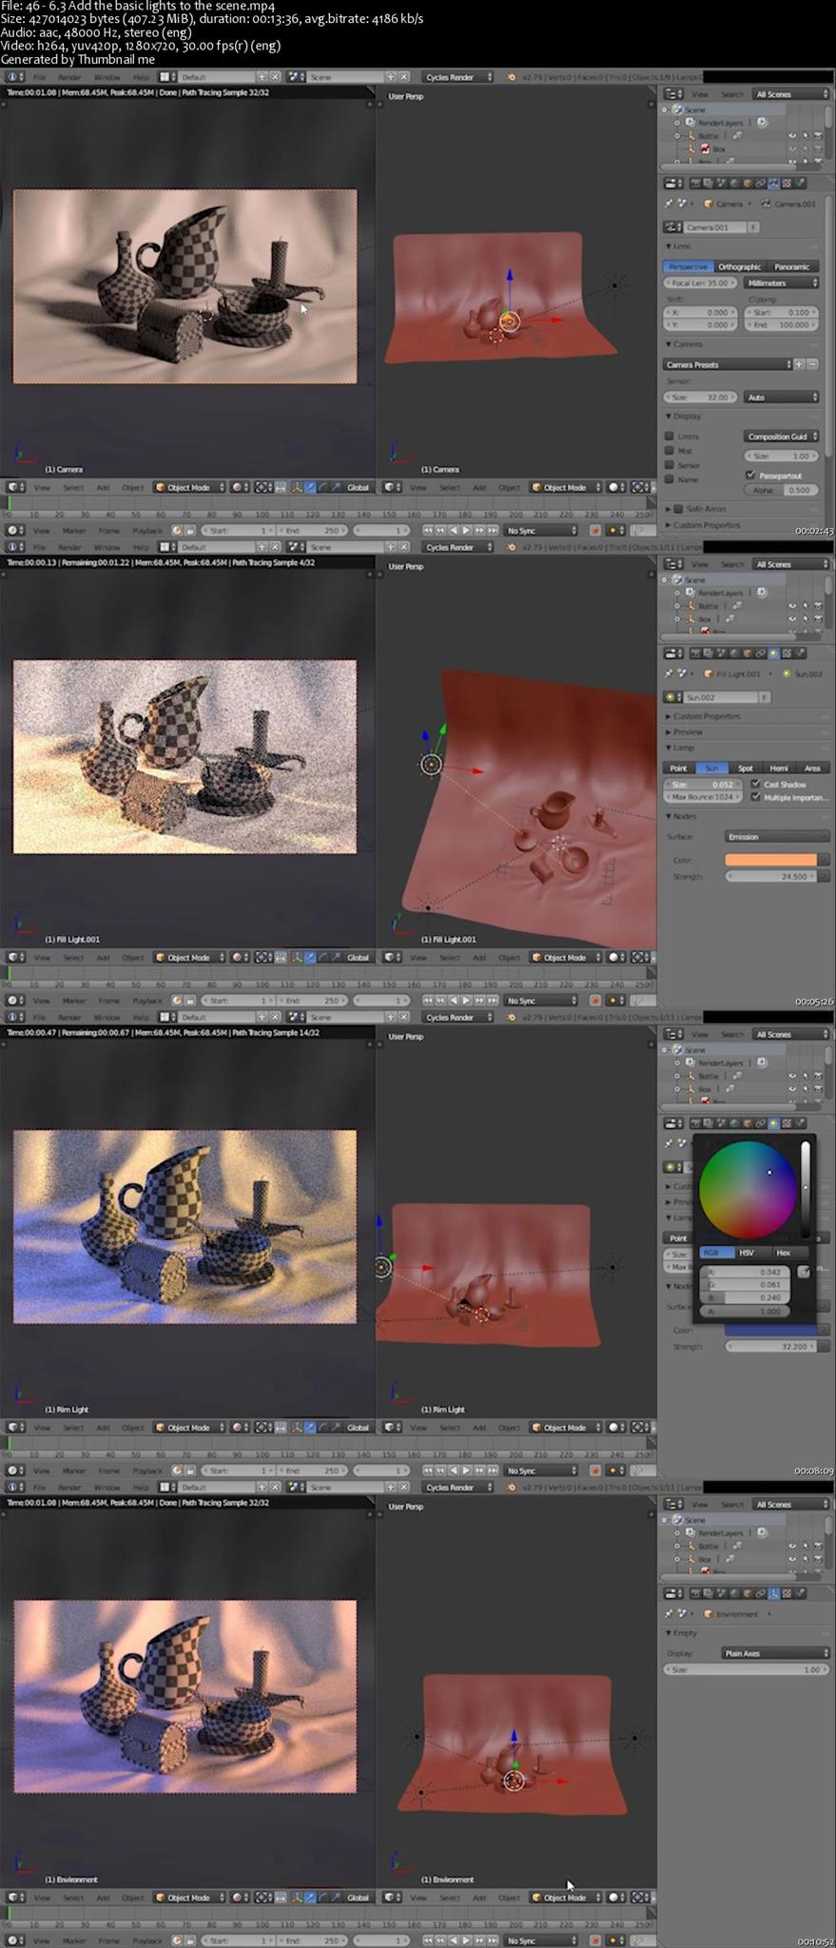Jump to the end frame in the 00:10:52 timeline
Viewport: 836px width, 1948px height.
pyautogui.click(x=493, y=1940)
